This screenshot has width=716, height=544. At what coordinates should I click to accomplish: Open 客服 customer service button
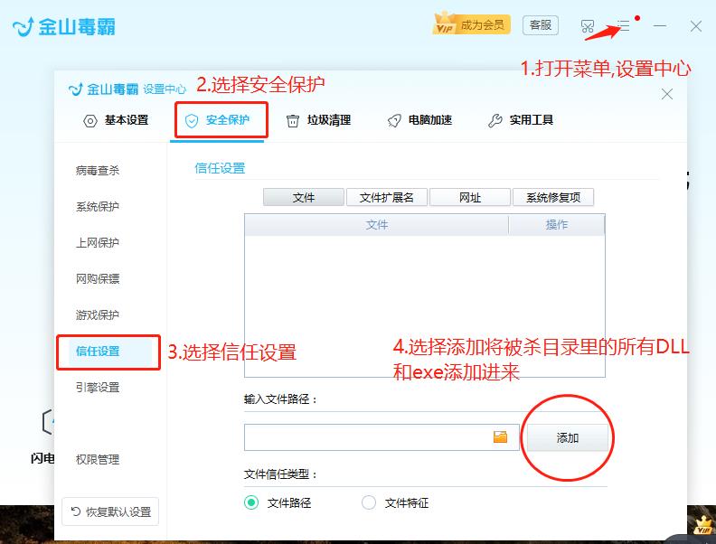(541, 25)
